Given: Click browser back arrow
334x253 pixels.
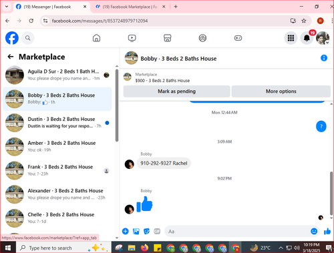Looking at the screenshot, I should tap(7, 21).
